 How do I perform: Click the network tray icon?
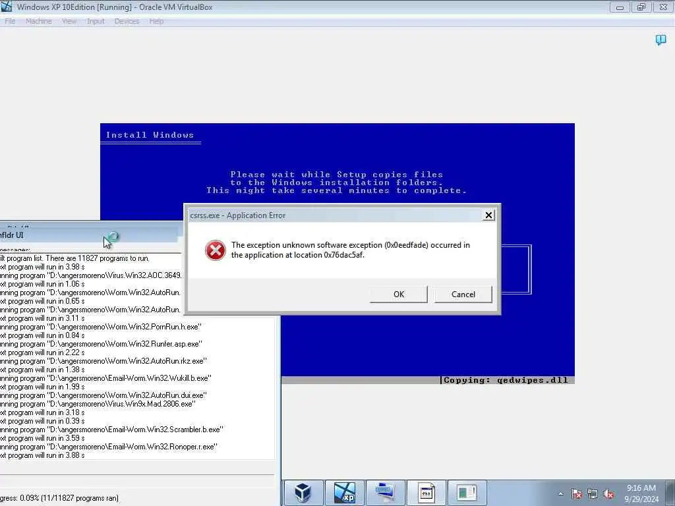point(593,494)
